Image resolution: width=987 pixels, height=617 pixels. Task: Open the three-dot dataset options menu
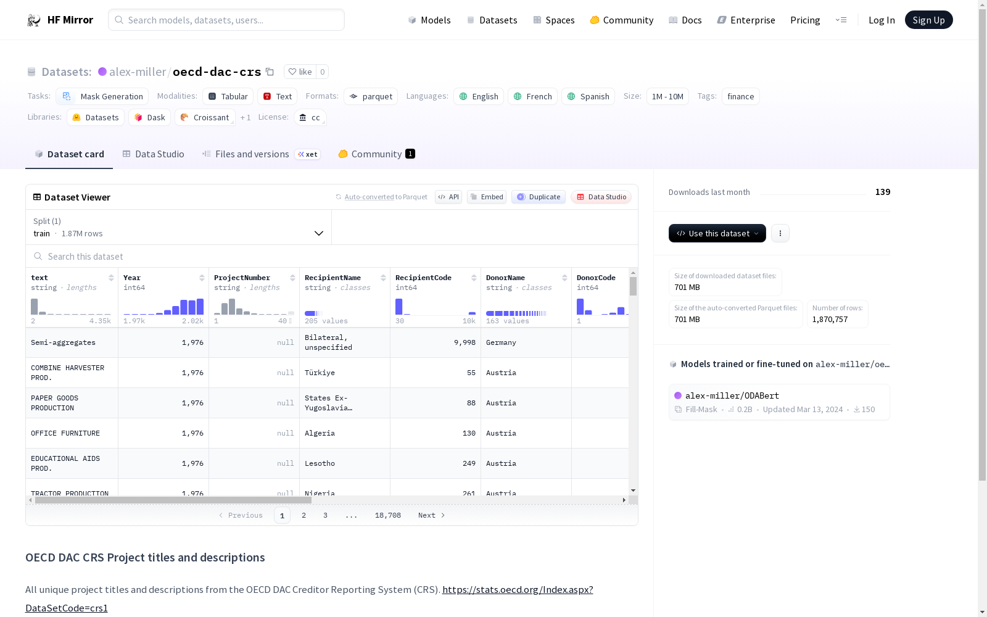[x=780, y=233]
